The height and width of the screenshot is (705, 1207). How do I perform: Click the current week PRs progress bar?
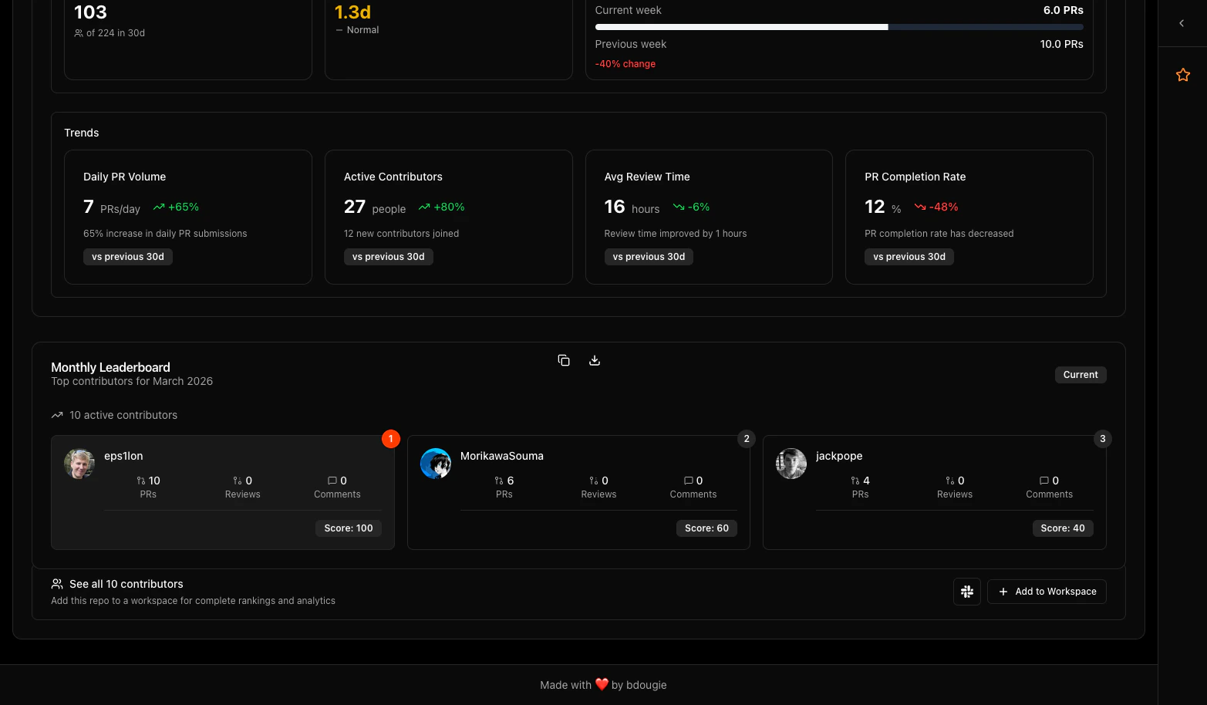coord(838,26)
